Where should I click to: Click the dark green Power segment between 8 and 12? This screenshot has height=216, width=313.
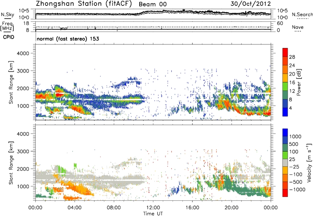click(285, 95)
